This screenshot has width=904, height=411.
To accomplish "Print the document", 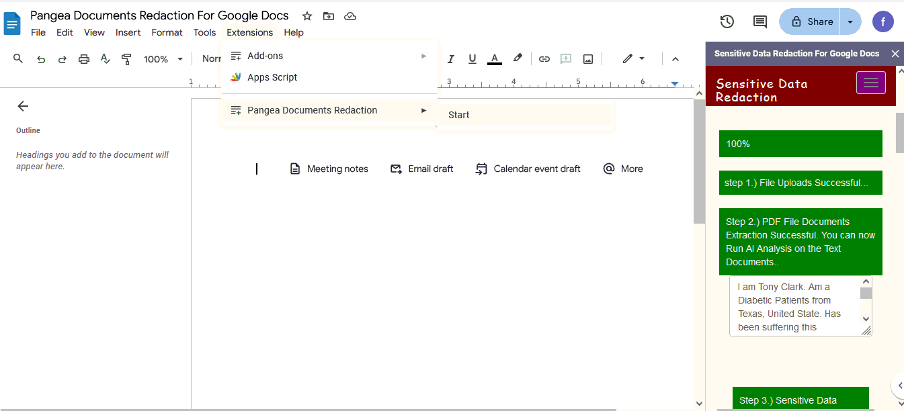I will (x=84, y=59).
